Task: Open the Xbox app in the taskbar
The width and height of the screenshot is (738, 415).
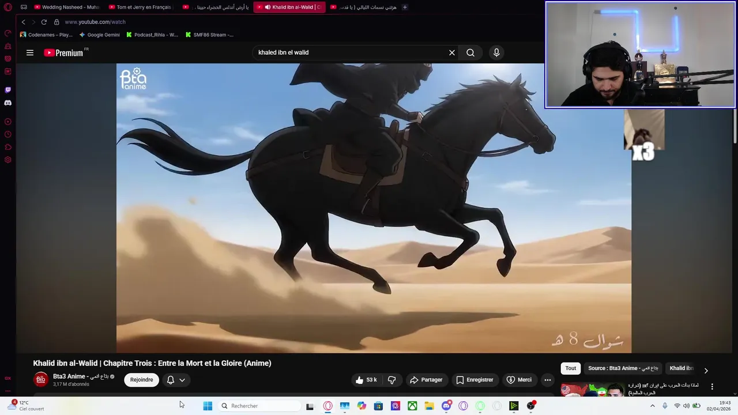Action: tap(412, 406)
